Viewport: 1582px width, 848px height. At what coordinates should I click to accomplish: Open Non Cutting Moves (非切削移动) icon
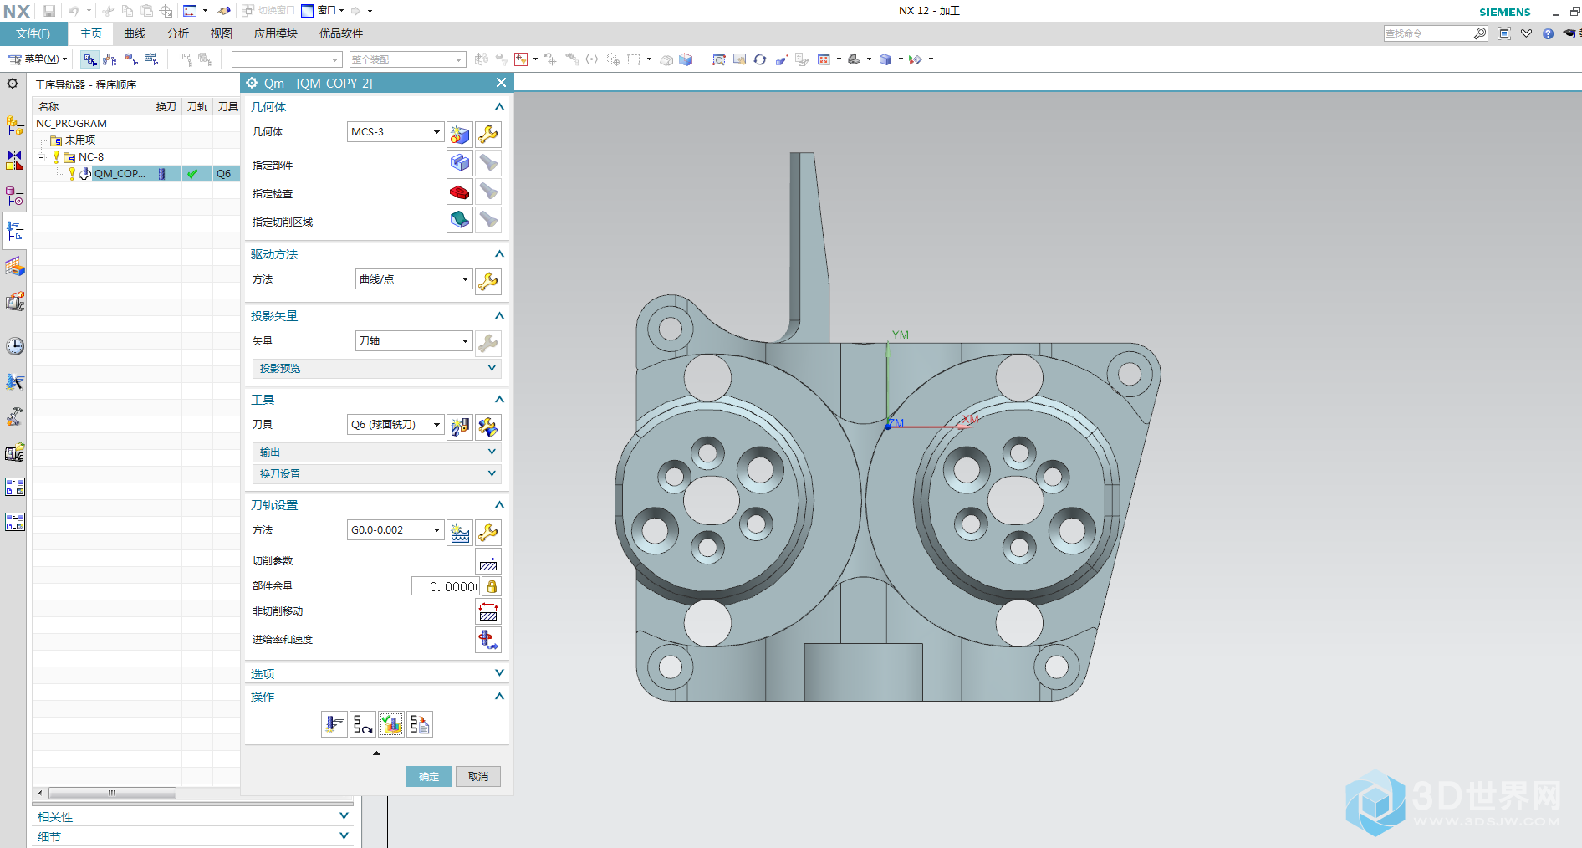(488, 611)
